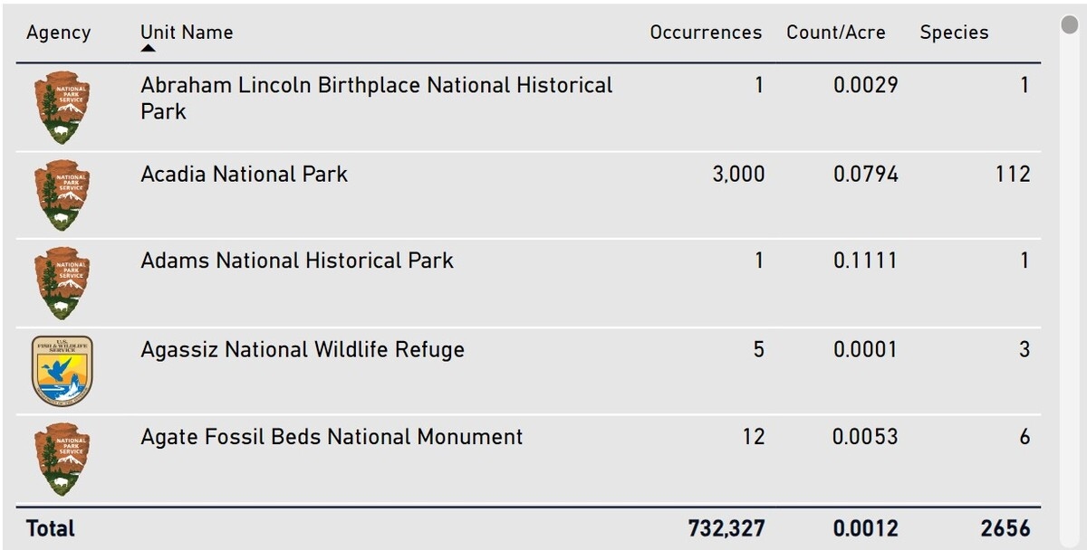The height and width of the screenshot is (550, 1087).
Task: Click the total occurrences value 732,327
Action: [x=726, y=528]
